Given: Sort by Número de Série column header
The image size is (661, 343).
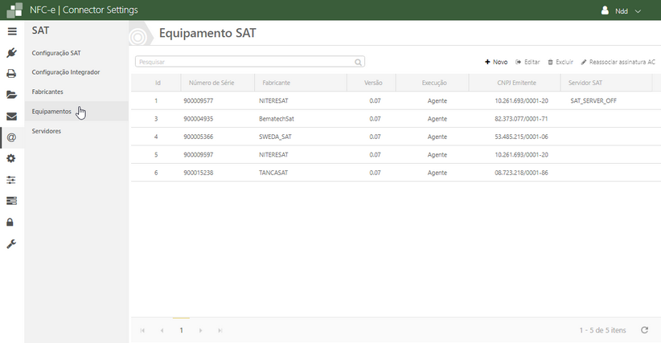Looking at the screenshot, I should pyautogui.click(x=211, y=83).
